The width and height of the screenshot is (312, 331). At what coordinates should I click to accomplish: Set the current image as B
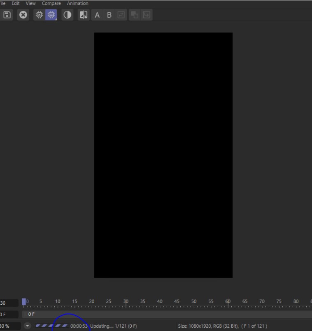click(x=109, y=15)
